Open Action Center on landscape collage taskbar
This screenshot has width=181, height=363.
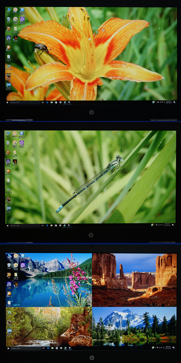coord(174,348)
